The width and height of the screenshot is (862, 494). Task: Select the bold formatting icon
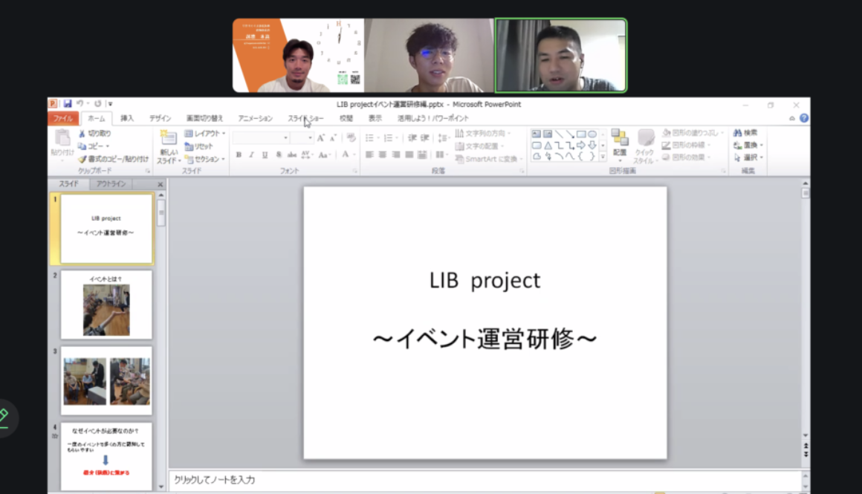239,153
